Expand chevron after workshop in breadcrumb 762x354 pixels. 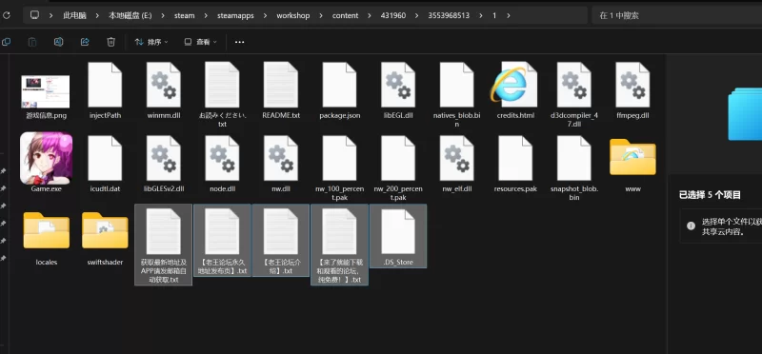(321, 15)
